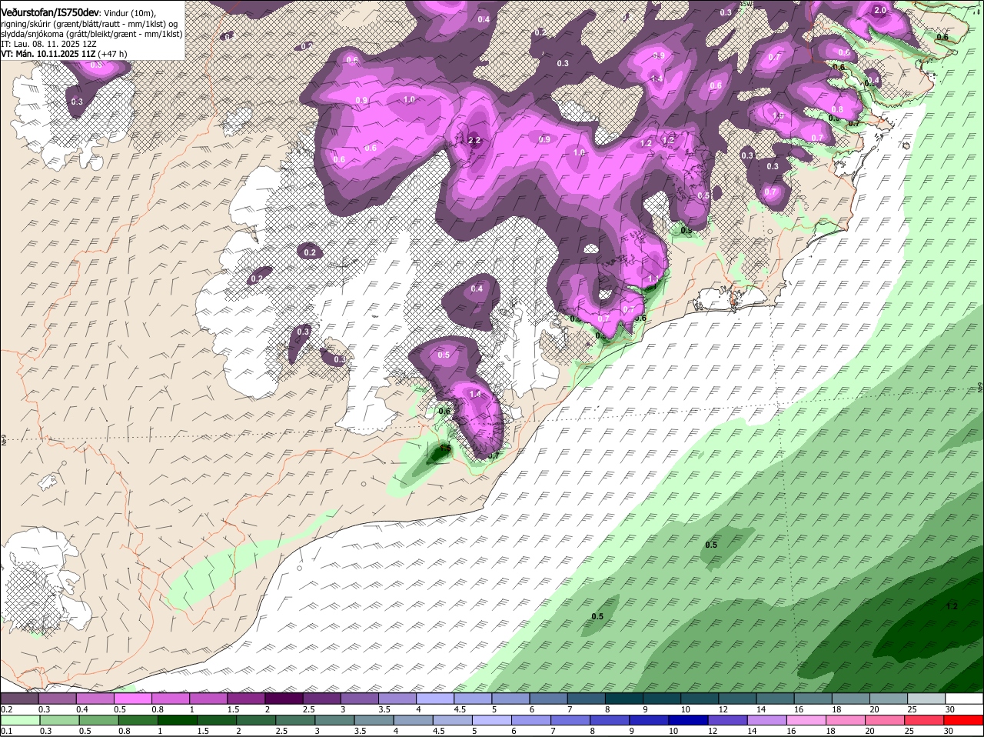Screen dimensions: 984x737
Task: Click the '12' label in snow legend row
Action: (x=723, y=709)
